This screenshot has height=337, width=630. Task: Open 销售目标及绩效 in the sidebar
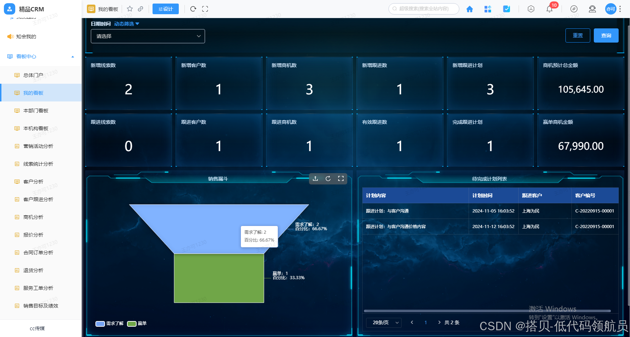(41, 306)
